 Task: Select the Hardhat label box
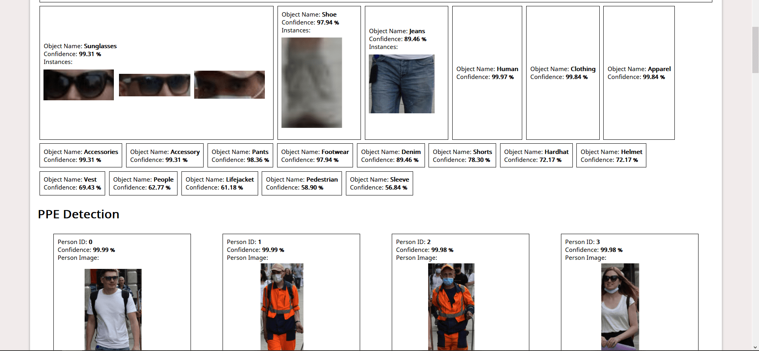pyautogui.click(x=536, y=156)
